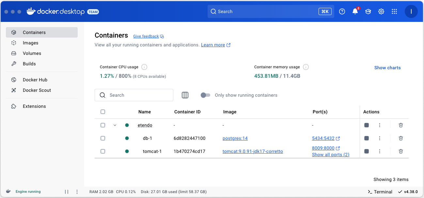Open Volumes in the sidebar
The height and width of the screenshot is (198, 424).
pyautogui.click(x=42, y=53)
